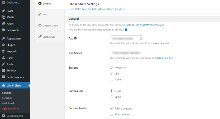Open the Read the Instruction link
The image size is (220, 119).
pos(93,9)
